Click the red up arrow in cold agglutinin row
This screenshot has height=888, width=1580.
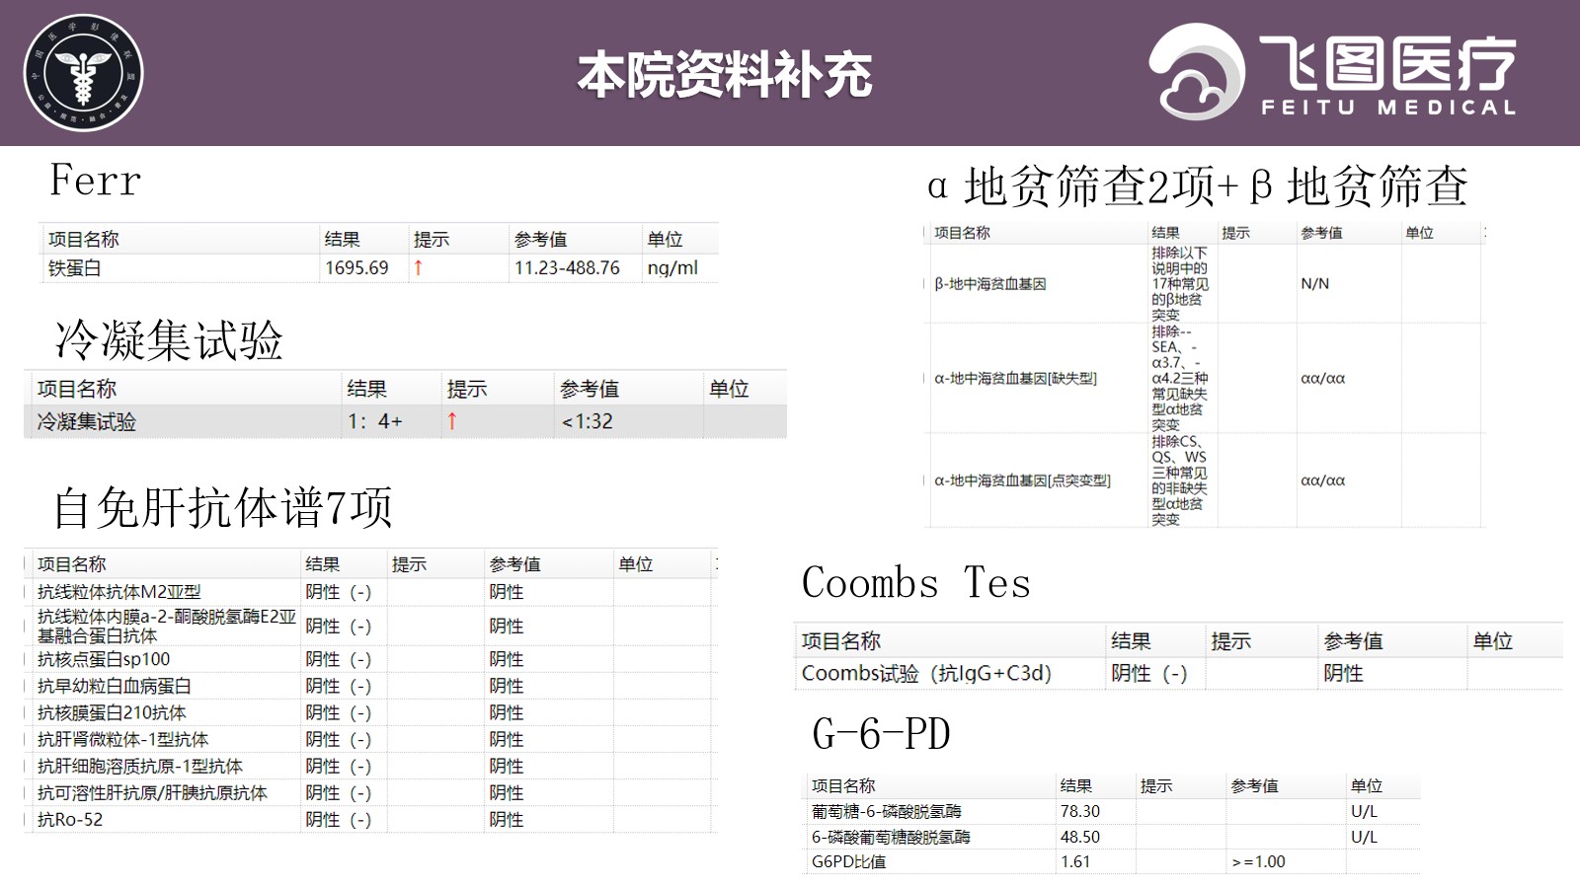tap(451, 421)
